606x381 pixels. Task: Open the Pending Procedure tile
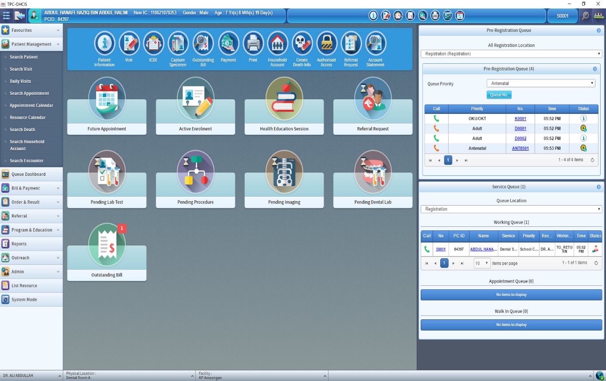(195, 179)
